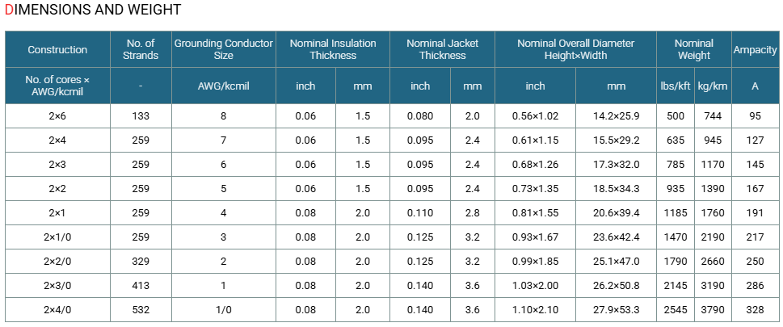Select the No. of Strands header
The image size is (783, 327).
point(141,49)
